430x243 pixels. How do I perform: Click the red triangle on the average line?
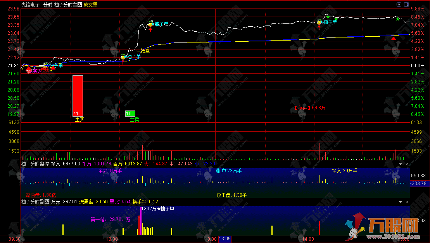coord(394,38)
